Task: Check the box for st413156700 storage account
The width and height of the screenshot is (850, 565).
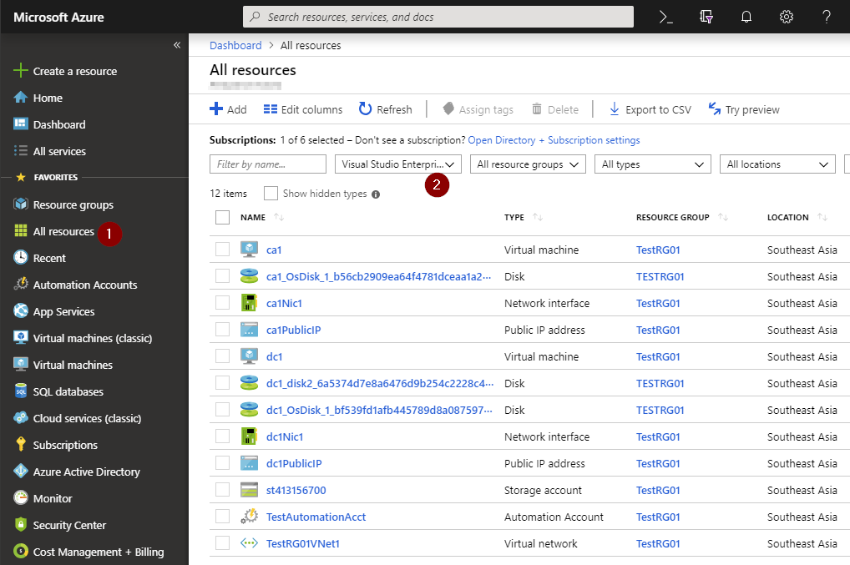Action: coord(222,490)
